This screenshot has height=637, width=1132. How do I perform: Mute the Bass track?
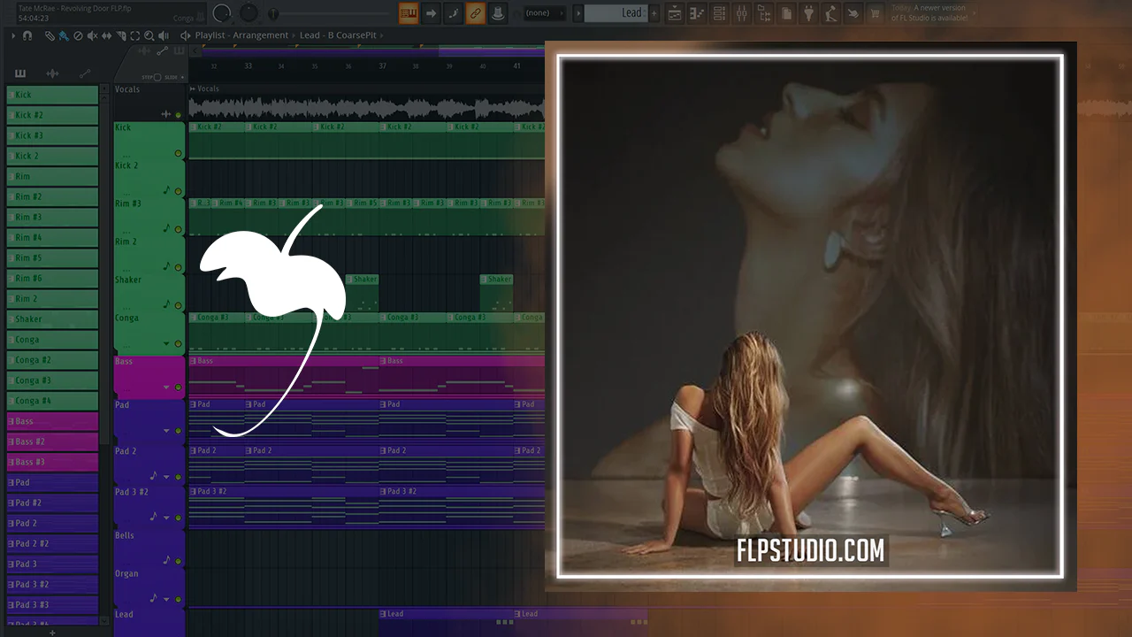tap(178, 388)
